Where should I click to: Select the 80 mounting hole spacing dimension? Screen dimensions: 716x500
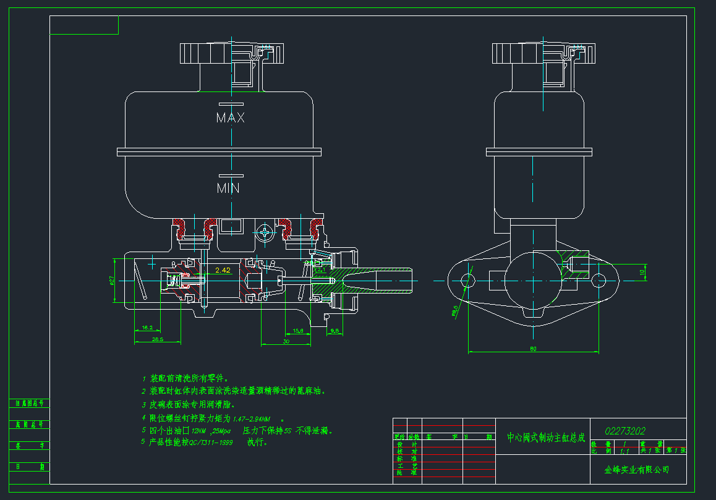click(533, 349)
